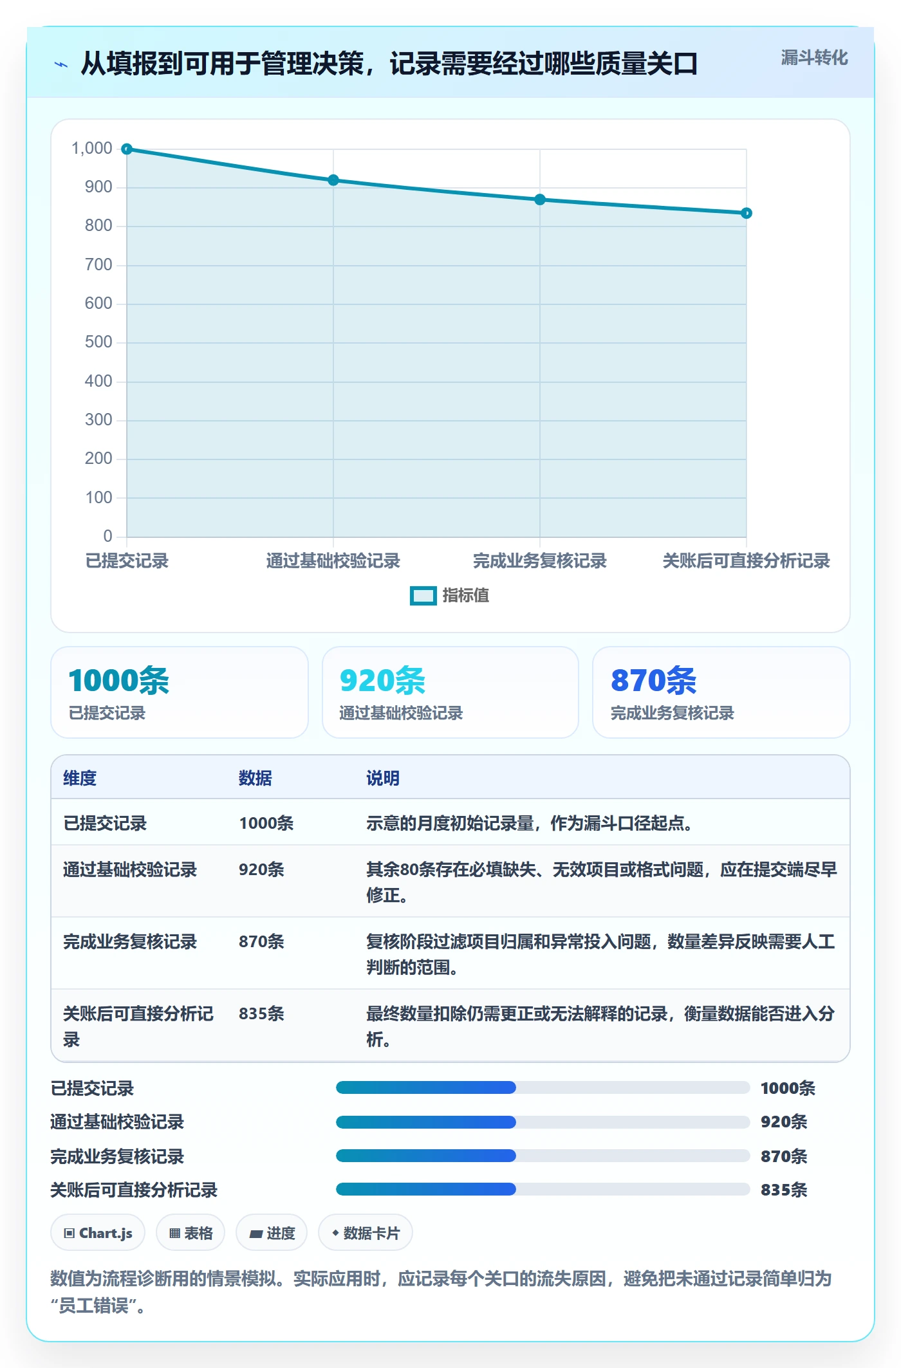
Task: Click the 说明 column header
Action: (x=383, y=778)
